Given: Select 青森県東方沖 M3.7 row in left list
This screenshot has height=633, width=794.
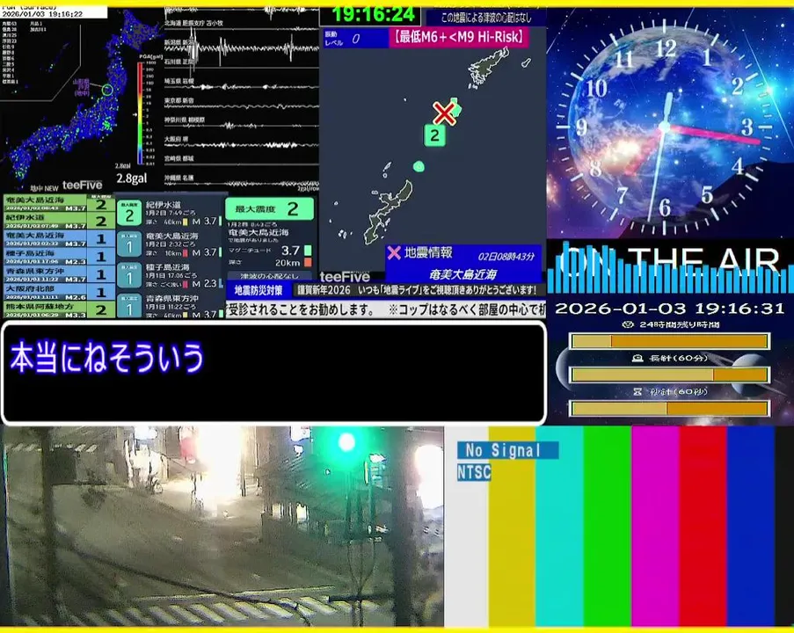Looking at the screenshot, I should tap(59, 274).
